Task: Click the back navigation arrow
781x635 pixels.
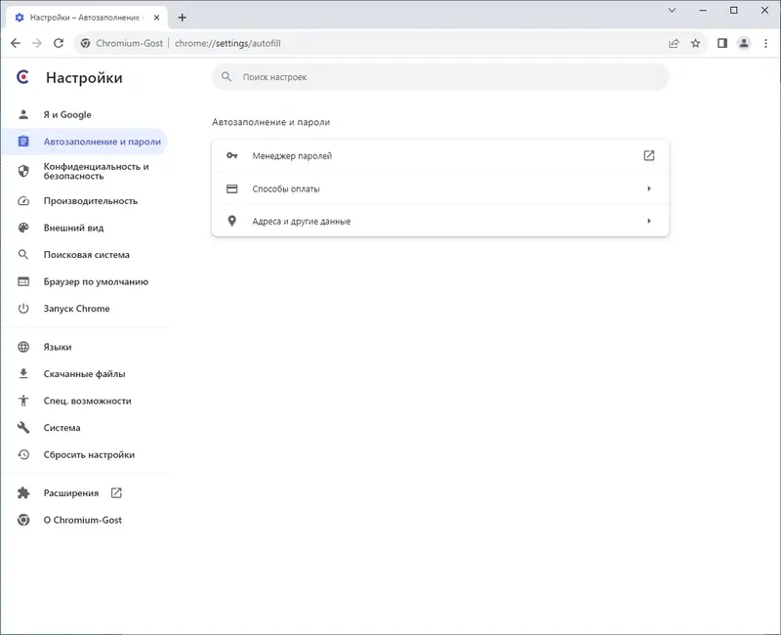Action: coord(16,43)
